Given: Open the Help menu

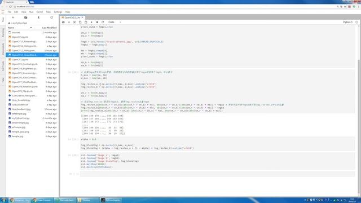Looking at the screenshot, I should click(68, 12).
